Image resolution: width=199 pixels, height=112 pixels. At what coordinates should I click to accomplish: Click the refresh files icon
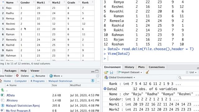(x=98, y=76)
